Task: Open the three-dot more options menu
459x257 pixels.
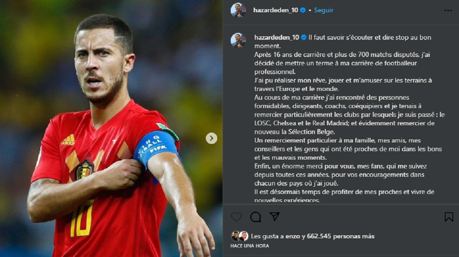Action: tap(448, 10)
